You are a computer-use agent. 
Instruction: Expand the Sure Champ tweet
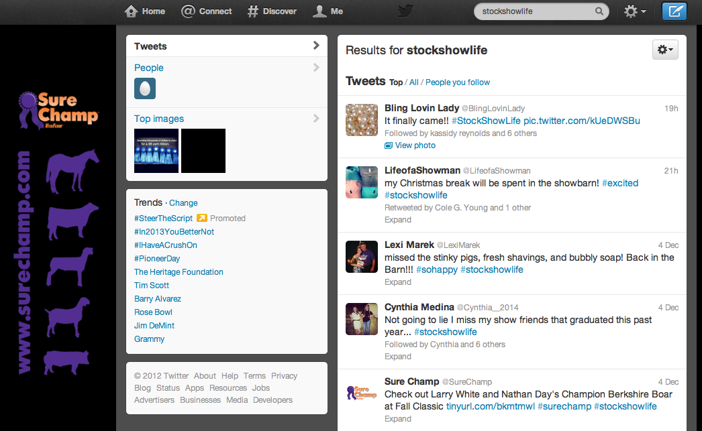[x=397, y=418]
